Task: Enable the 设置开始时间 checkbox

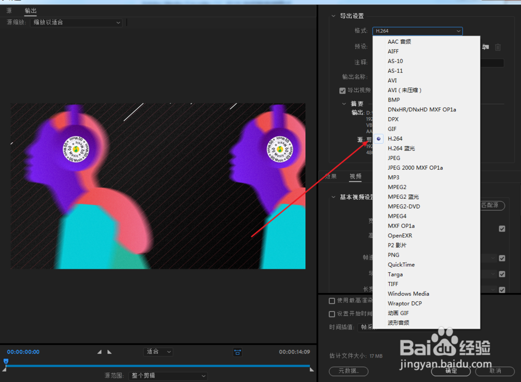Action: (331, 314)
